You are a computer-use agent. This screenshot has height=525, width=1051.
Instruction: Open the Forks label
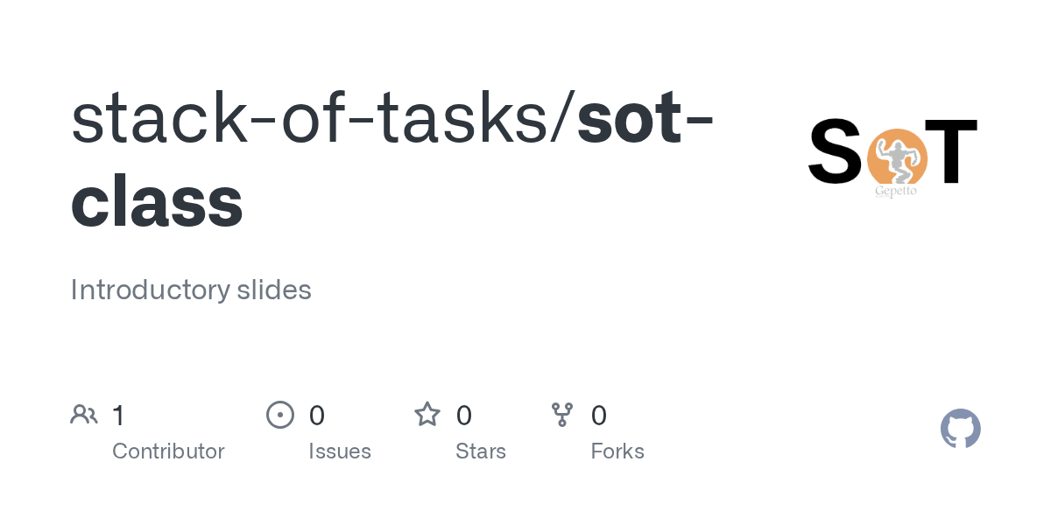coord(617,451)
